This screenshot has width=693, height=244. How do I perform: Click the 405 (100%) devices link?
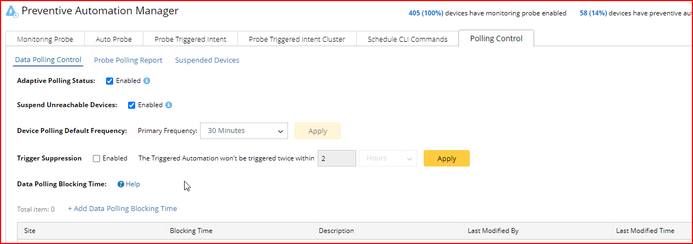(426, 13)
